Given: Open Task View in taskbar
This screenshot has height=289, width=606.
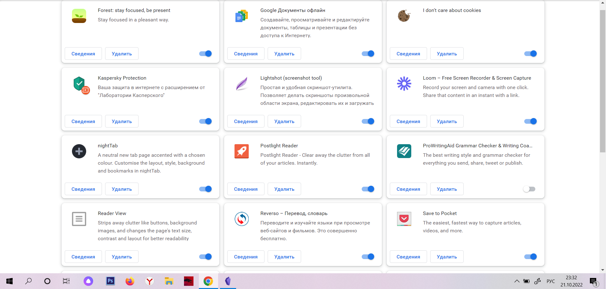Looking at the screenshot, I should coord(66,281).
